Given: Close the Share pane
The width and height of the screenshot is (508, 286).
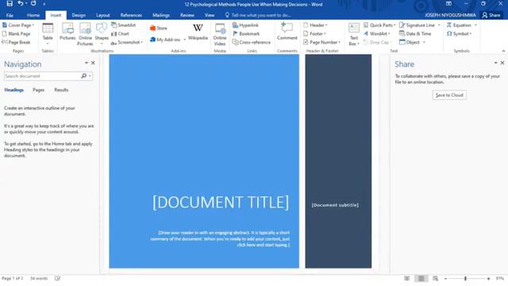Looking at the screenshot, I should coord(502,63).
